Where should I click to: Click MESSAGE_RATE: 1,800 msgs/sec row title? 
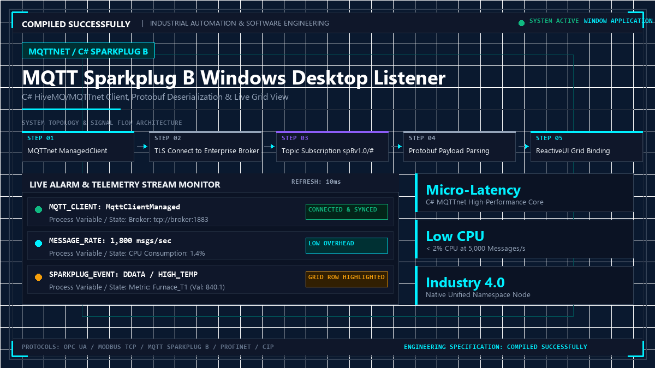point(110,240)
